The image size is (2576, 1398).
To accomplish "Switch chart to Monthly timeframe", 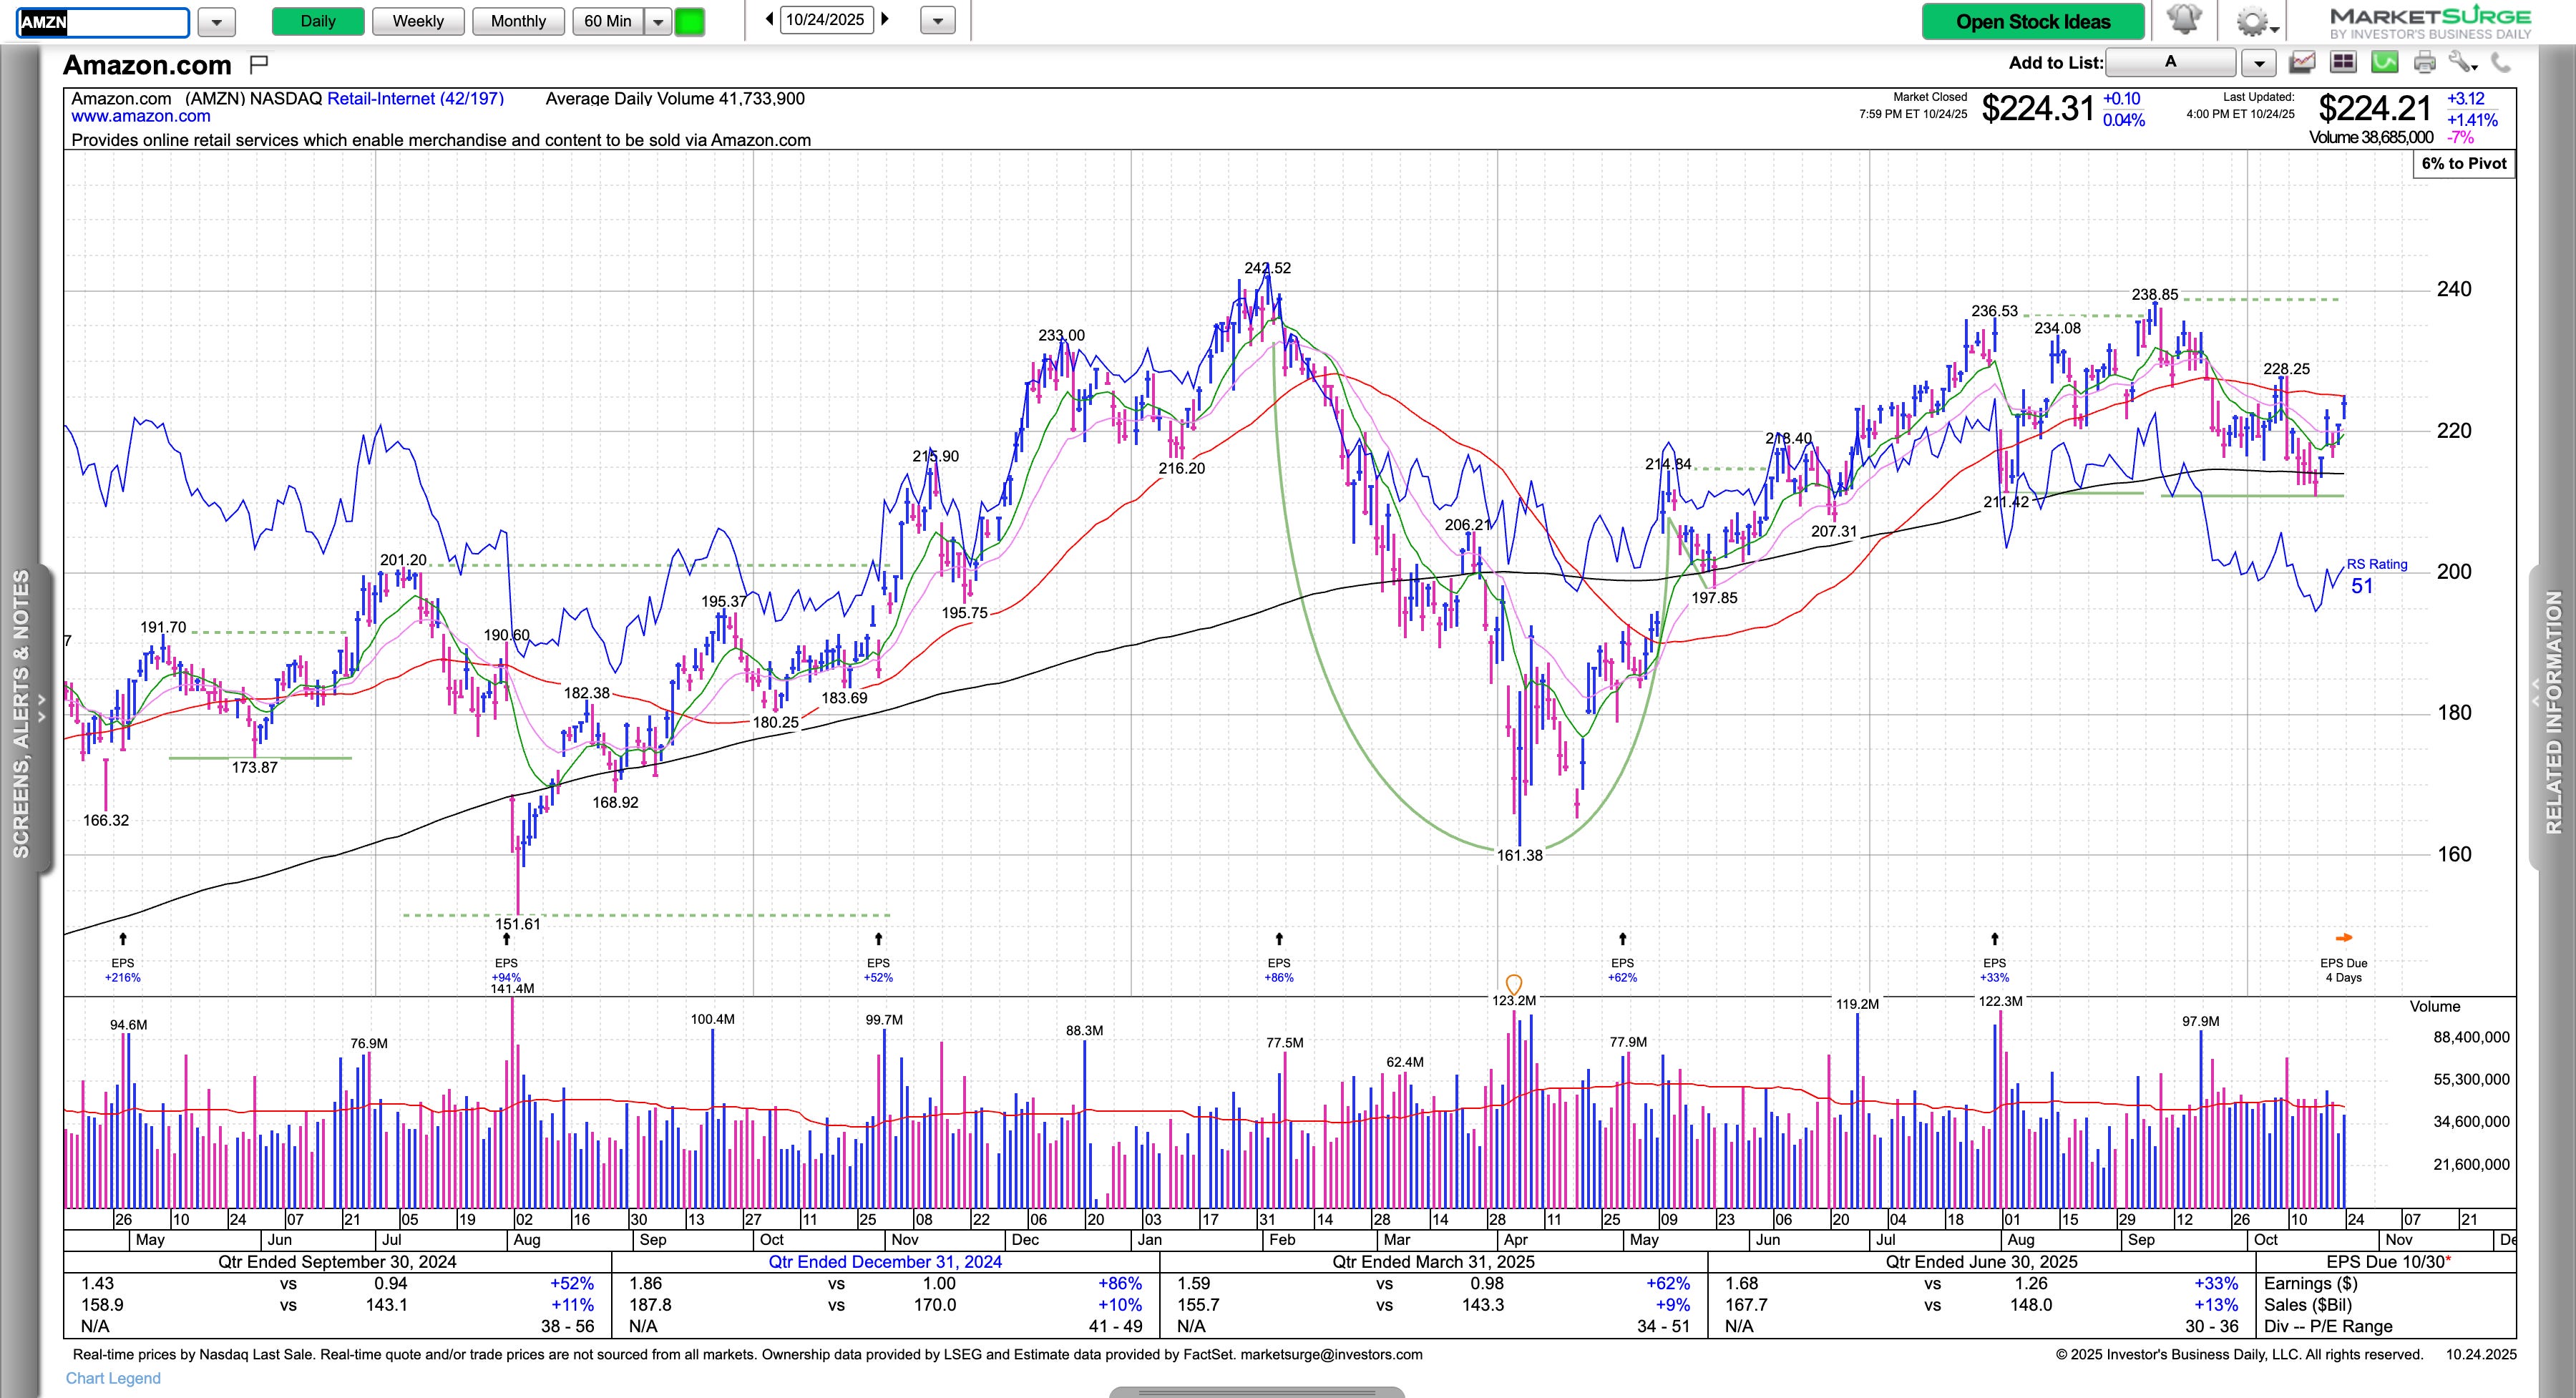I will (x=518, y=21).
